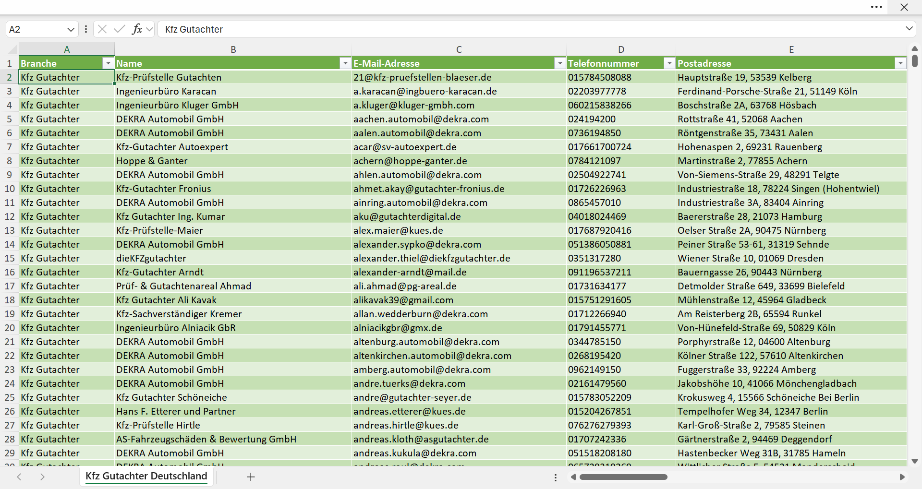Open the Telefonnummer filter dropdown
Screen dimensions: 922x489
pyautogui.click(x=669, y=63)
